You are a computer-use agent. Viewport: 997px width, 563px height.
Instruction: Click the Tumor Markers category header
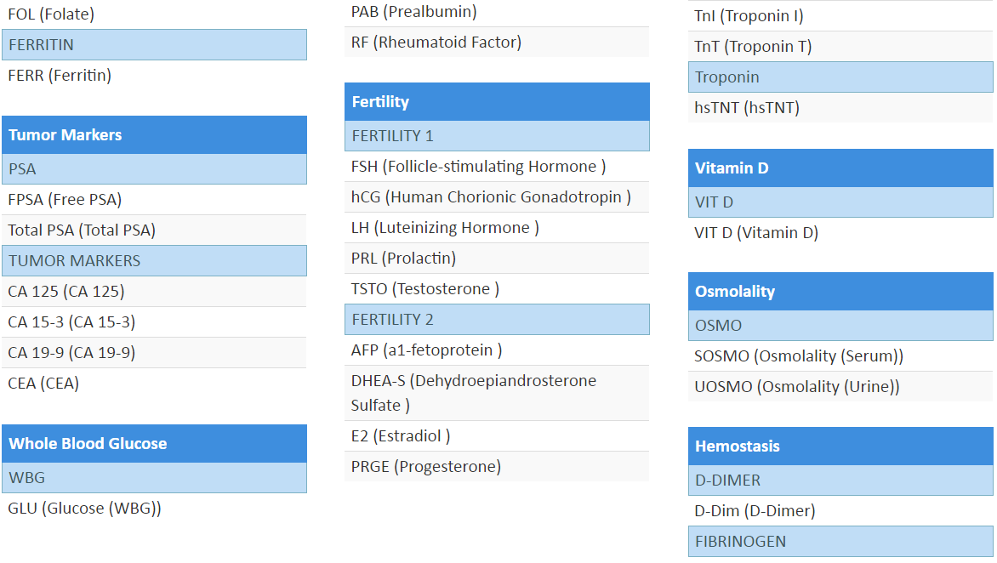pyautogui.click(x=153, y=135)
